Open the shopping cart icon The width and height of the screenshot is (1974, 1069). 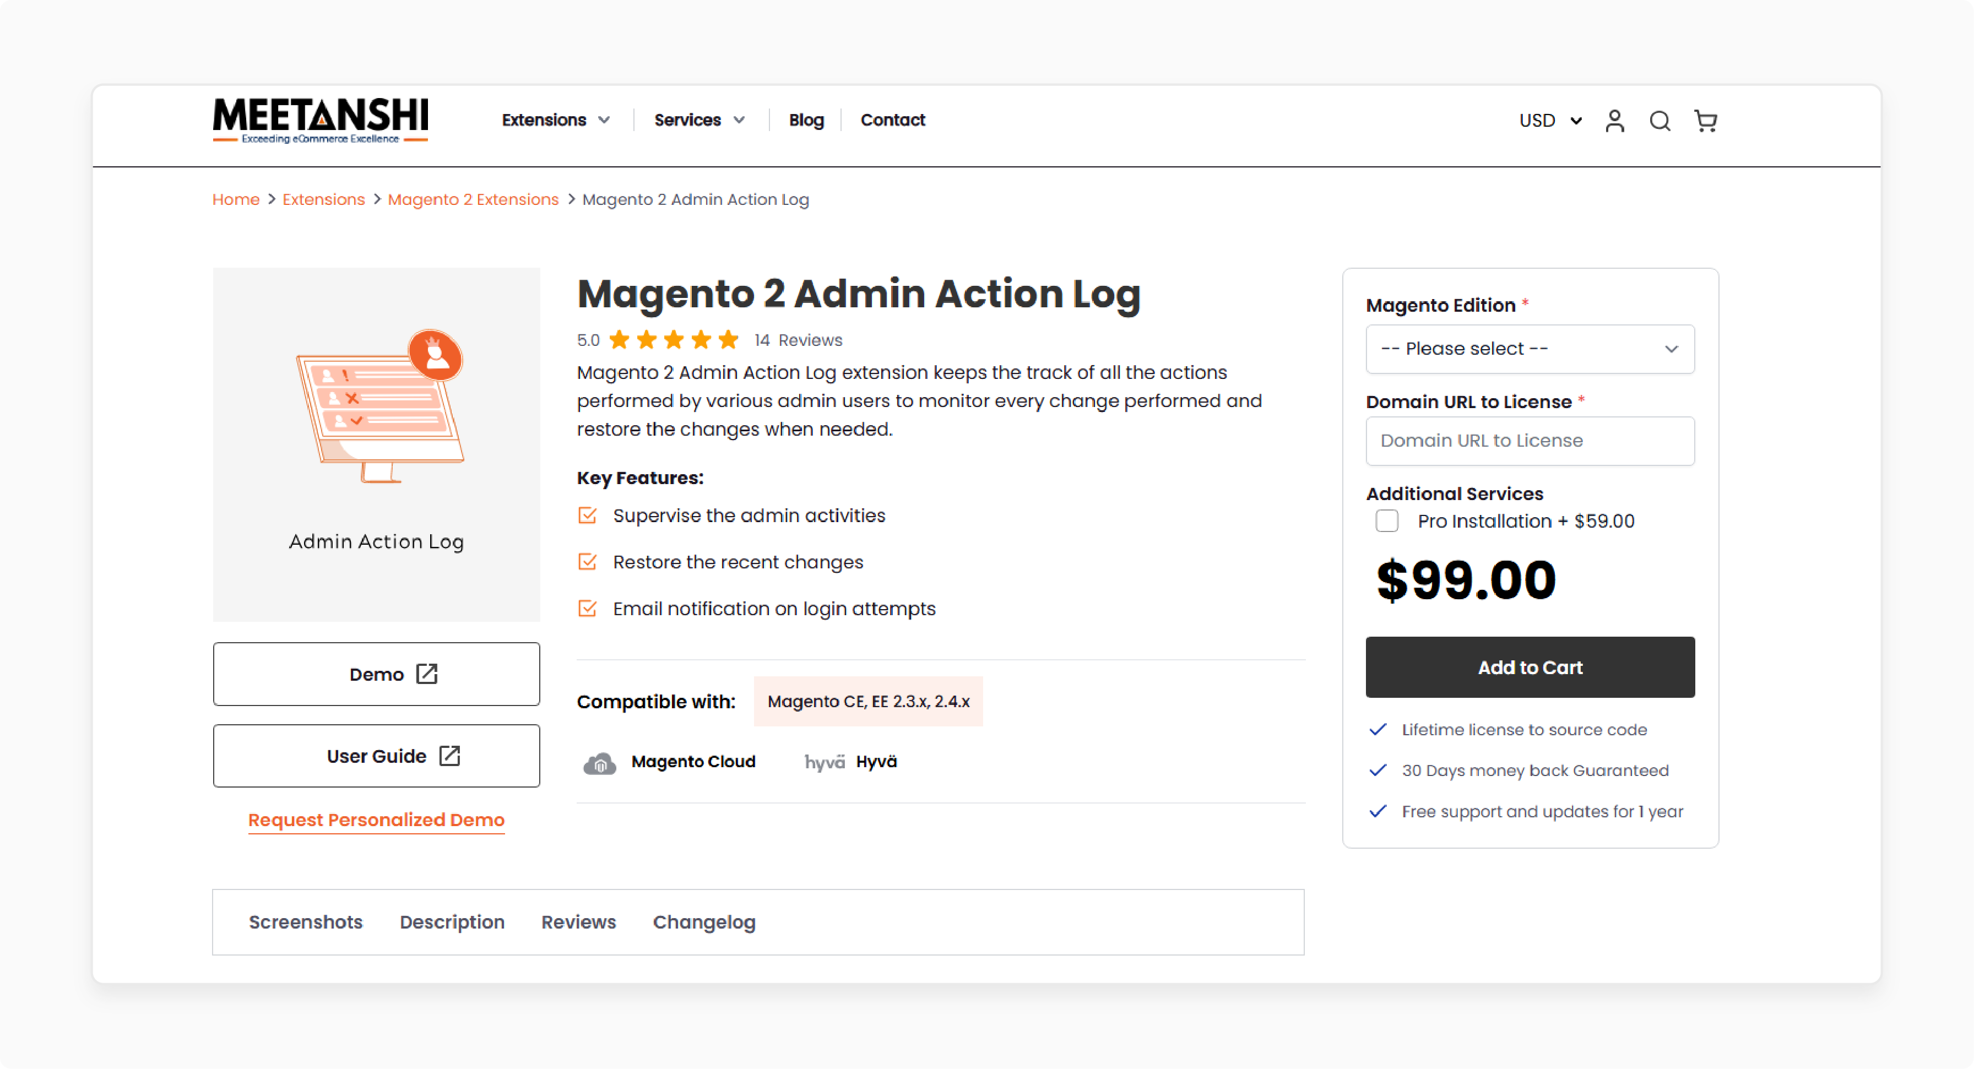(1705, 120)
